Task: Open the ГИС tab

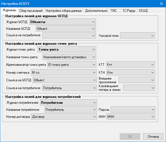Action: pyautogui.click(x=114, y=11)
